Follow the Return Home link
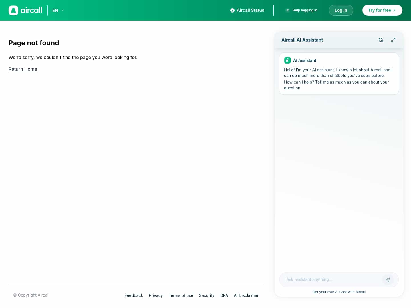 pyautogui.click(x=23, y=69)
